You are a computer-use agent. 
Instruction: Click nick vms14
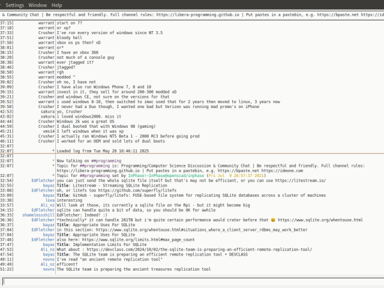49,131
